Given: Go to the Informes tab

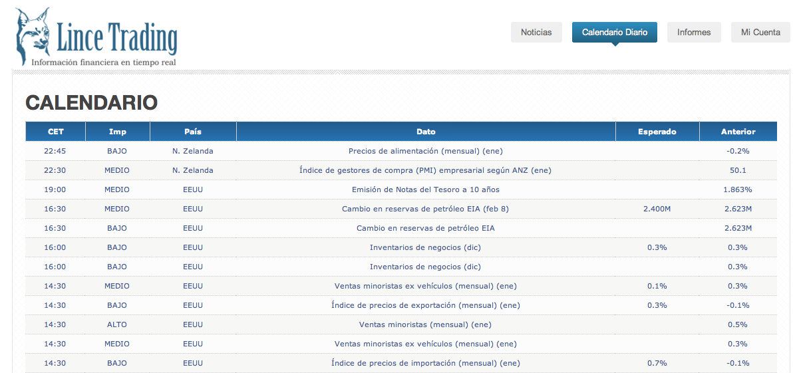Looking at the screenshot, I should [694, 33].
